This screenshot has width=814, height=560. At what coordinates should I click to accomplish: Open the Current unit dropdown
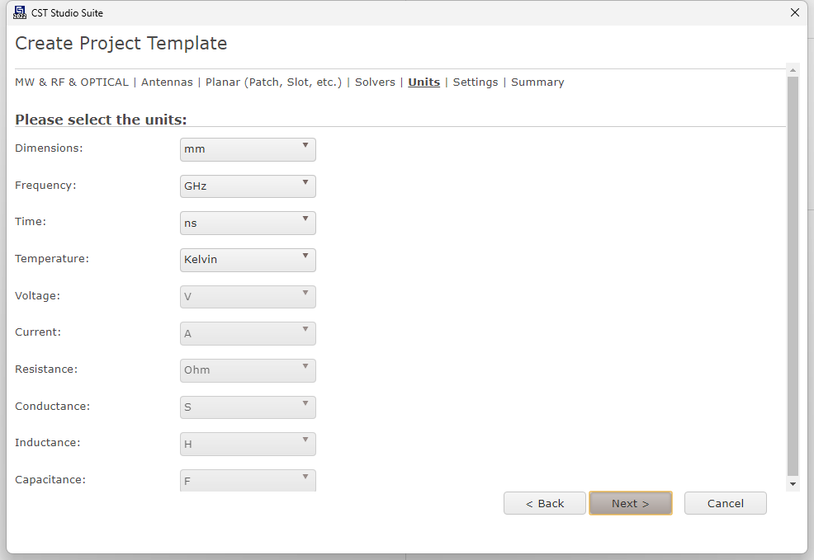248,333
